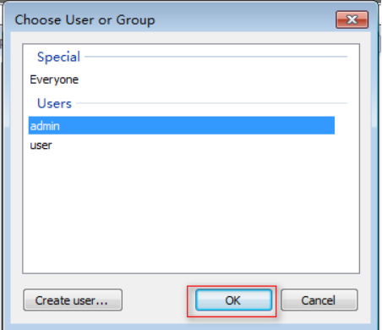Dismiss the dialog using Cancel

(x=319, y=300)
